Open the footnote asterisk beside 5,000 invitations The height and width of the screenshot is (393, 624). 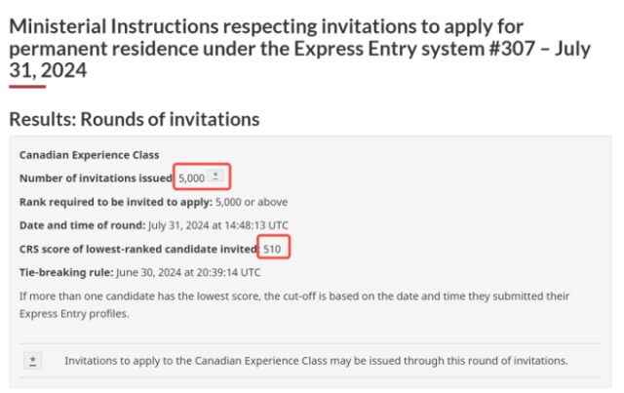coord(215,176)
